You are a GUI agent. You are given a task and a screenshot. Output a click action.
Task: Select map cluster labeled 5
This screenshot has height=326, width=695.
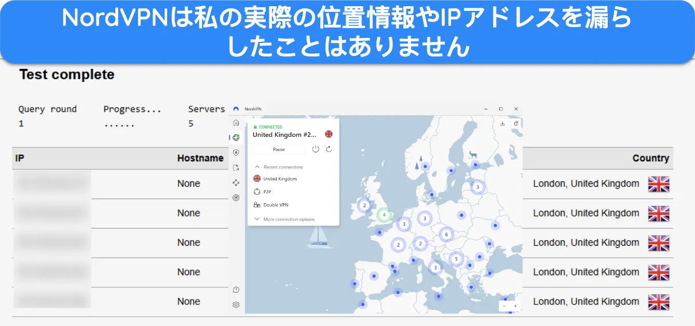(456, 258)
